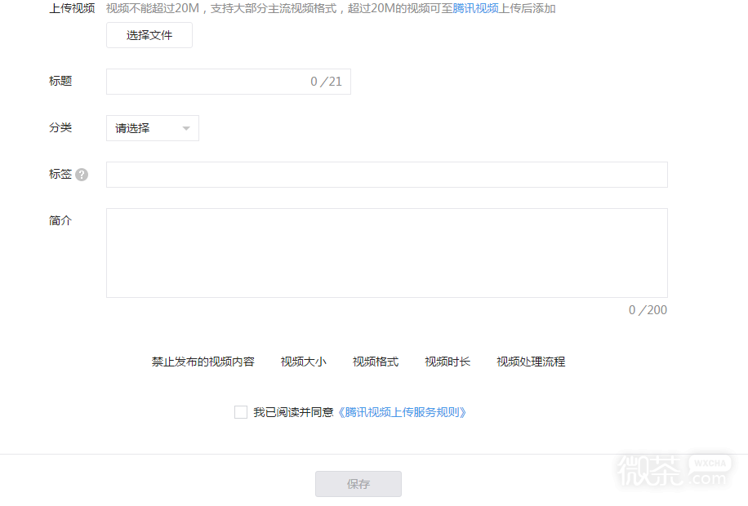Click the 0/200 counter below the description

648,310
